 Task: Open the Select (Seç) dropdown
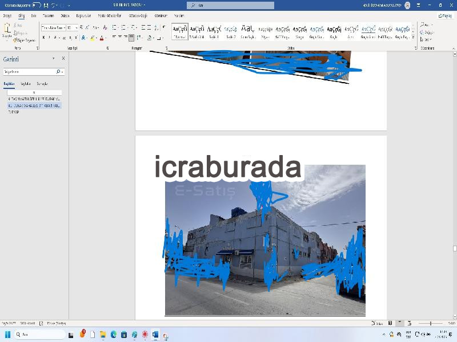[x=426, y=39]
